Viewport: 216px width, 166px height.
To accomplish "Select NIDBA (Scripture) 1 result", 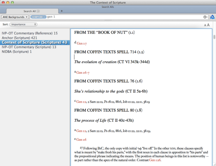I will 17,52.
